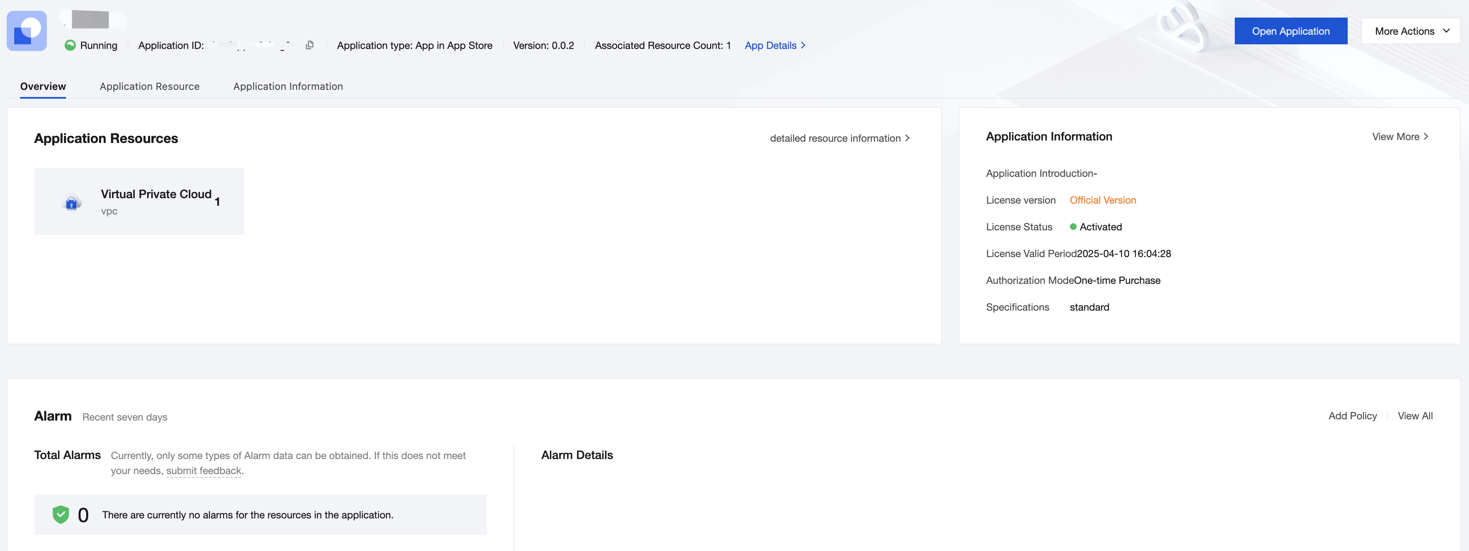Click the View More arrow icon
Screen dimensions: 1469x551
[1425, 137]
